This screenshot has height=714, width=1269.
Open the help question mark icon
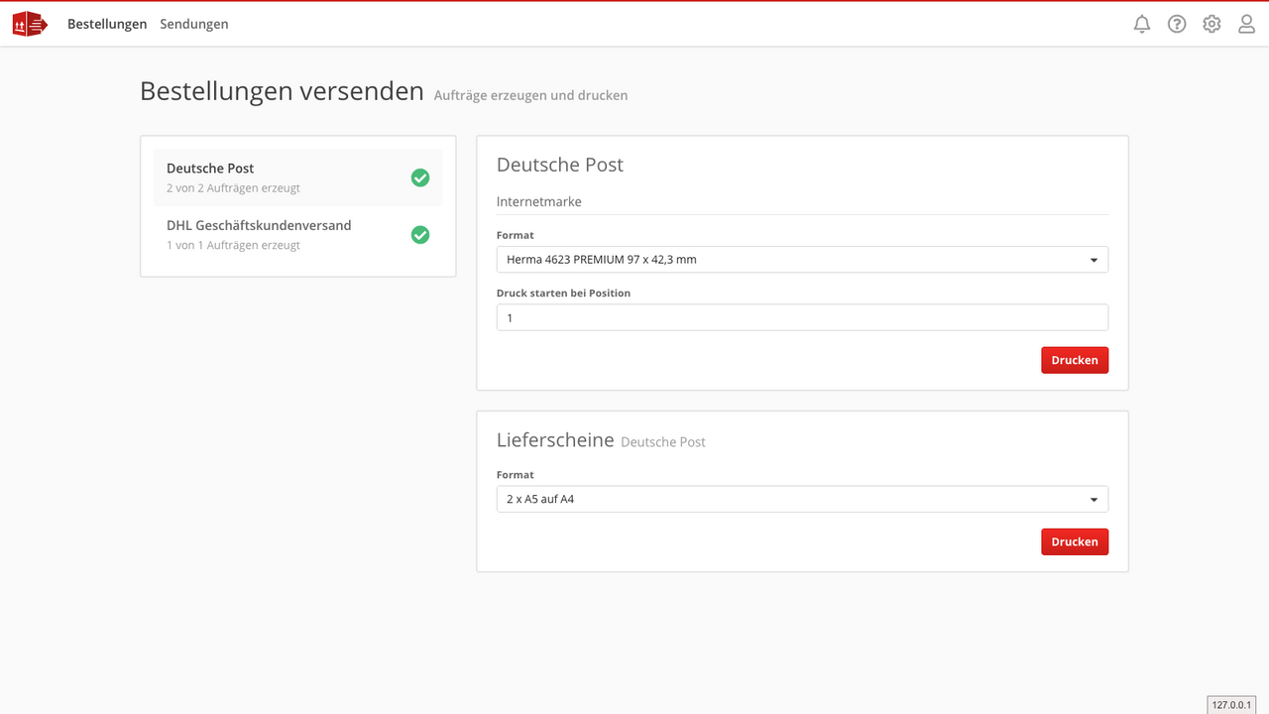click(1177, 23)
